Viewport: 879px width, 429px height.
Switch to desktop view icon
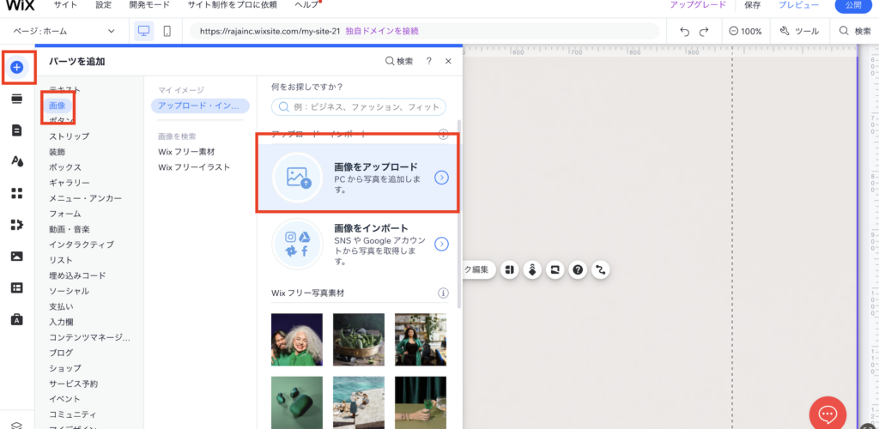(143, 32)
